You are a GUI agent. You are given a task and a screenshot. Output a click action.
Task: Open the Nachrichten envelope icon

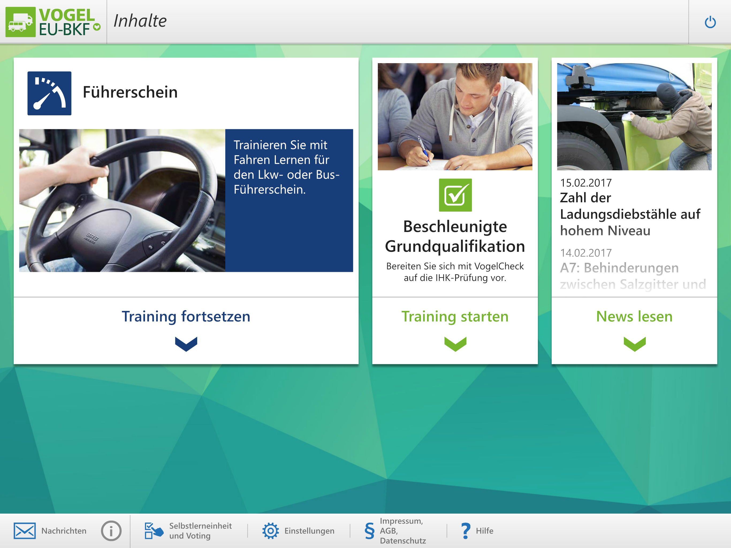24,531
